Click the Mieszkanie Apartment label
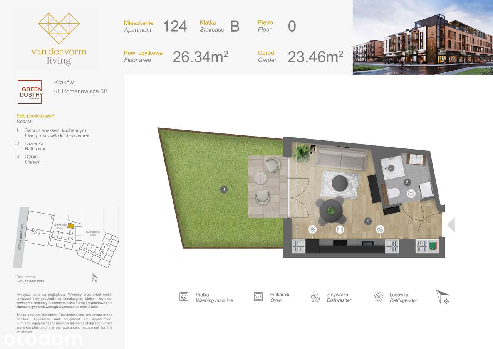 [138, 26]
